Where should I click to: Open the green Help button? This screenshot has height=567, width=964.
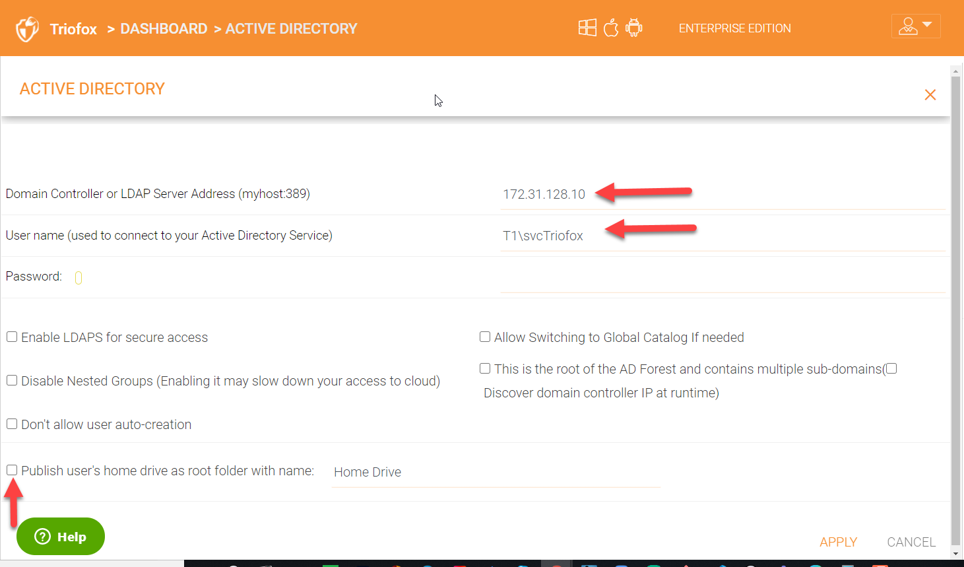click(x=61, y=536)
